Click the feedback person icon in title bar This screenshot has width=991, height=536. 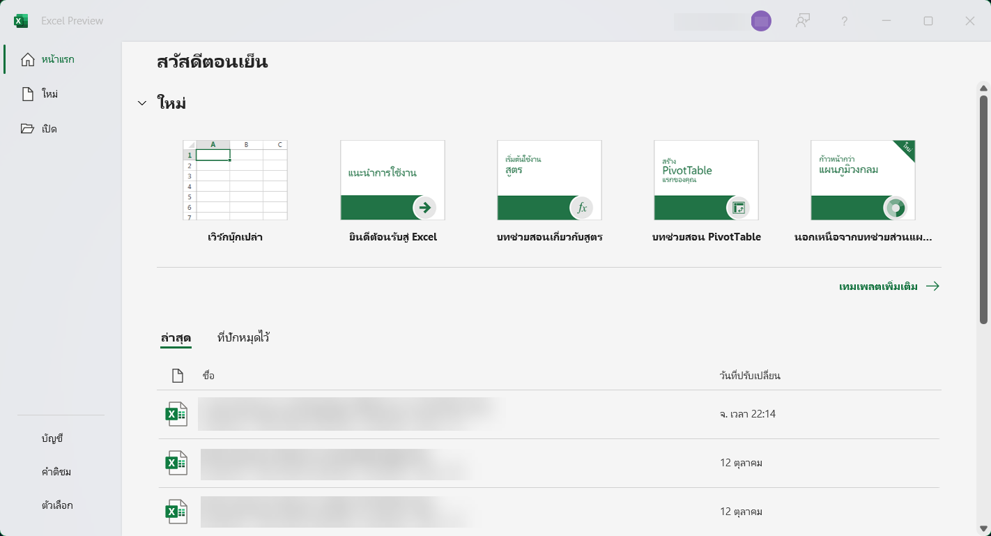pyautogui.click(x=803, y=21)
